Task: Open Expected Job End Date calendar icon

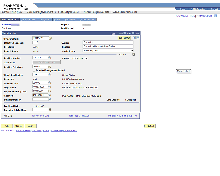Action: click(49, 109)
